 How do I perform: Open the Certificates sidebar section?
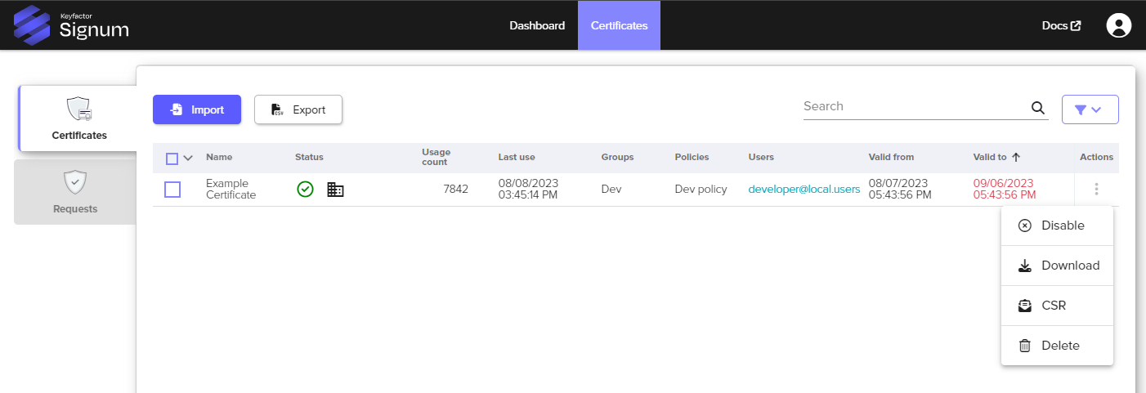(78, 118)
